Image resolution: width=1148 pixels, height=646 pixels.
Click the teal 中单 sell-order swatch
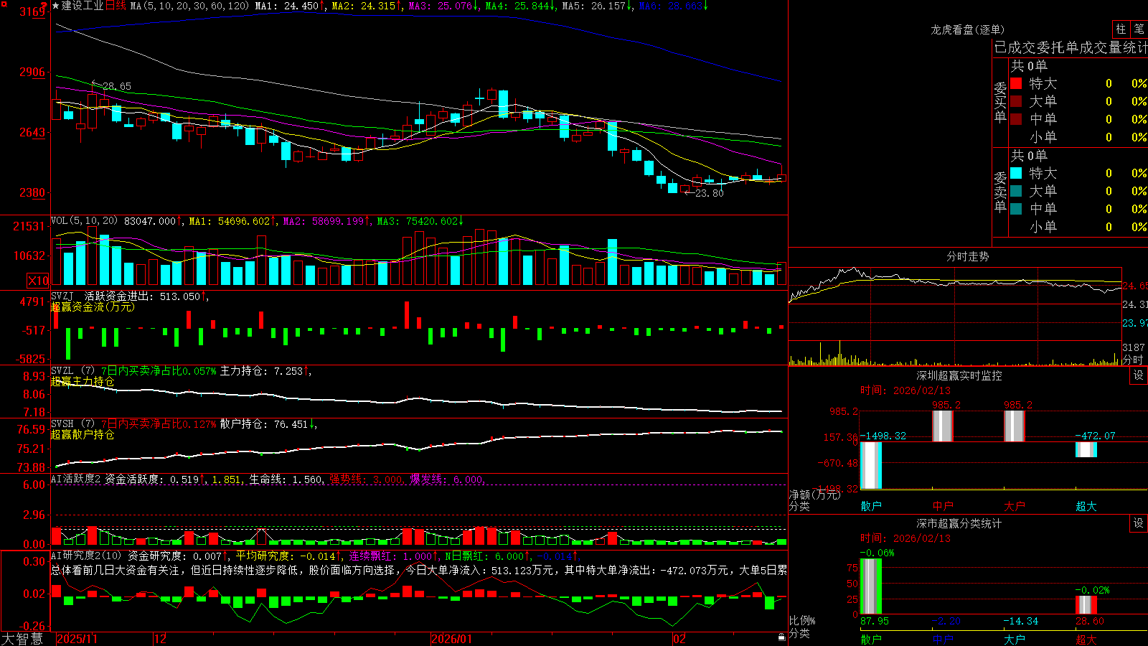click(x=1016, y=209)
